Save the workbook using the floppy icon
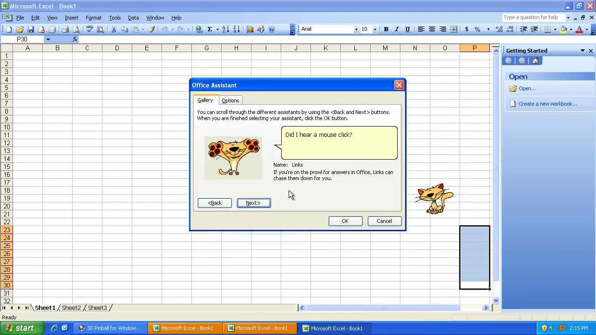Screen dimensions: 596x335 (31, 29)
